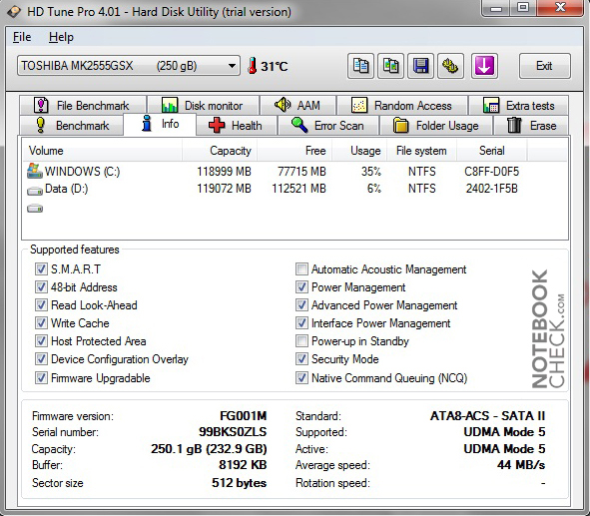Viewport: 590px width, 516px height.
Task: Select the Info tab
Action: pyautogui.click(x=160, y=124)
